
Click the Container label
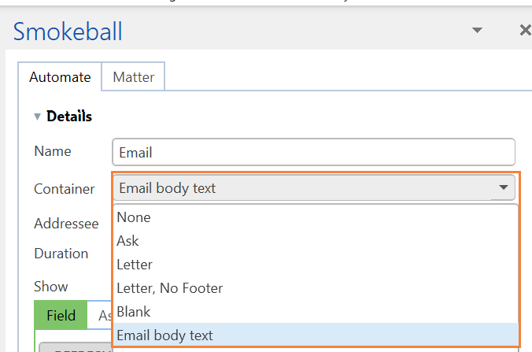[64, 189]
